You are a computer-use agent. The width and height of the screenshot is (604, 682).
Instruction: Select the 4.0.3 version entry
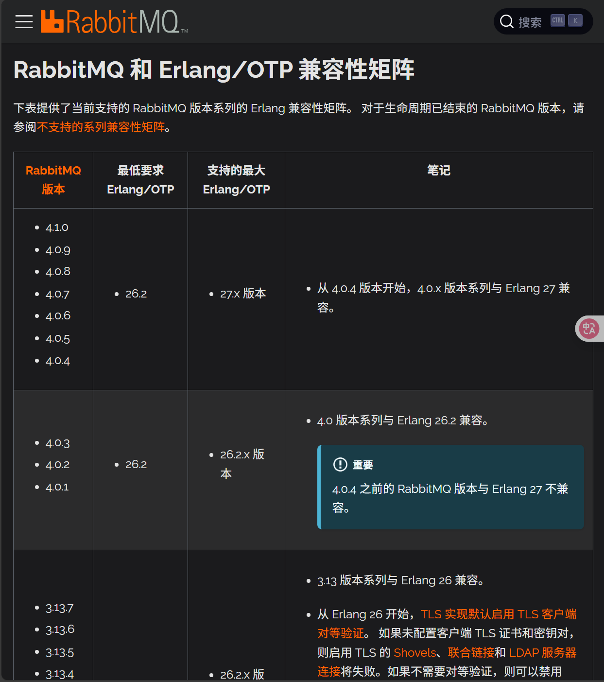coord(57,443)
